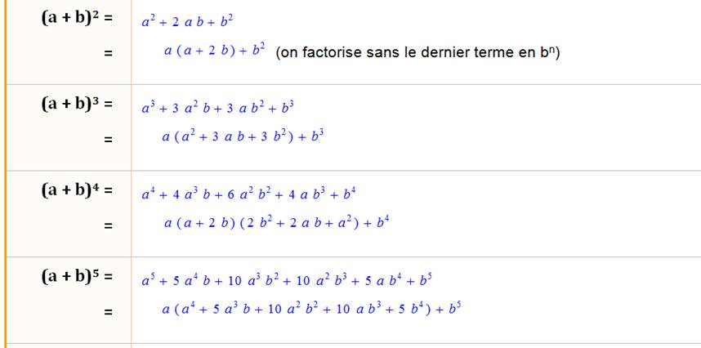Select the expansion starting with a⁵ + 5a⁴b
701x348 pixels.
coord(286,281)
